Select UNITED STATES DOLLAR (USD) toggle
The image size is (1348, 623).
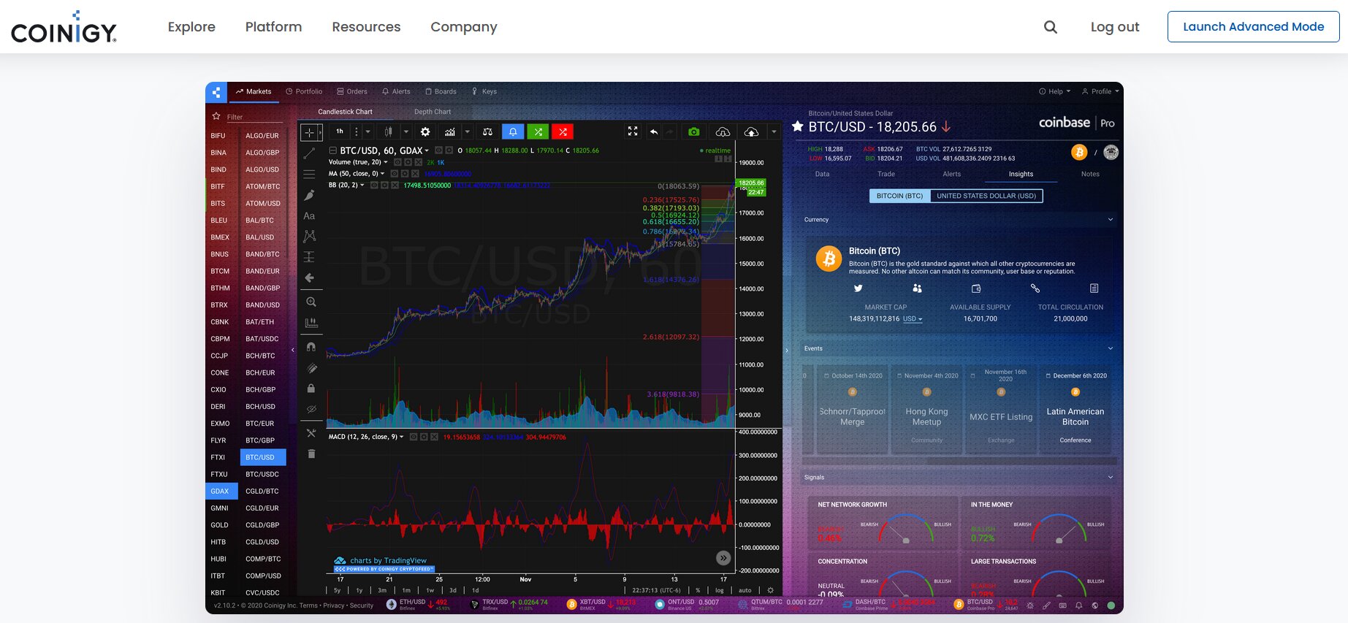(x=986, y=196)
